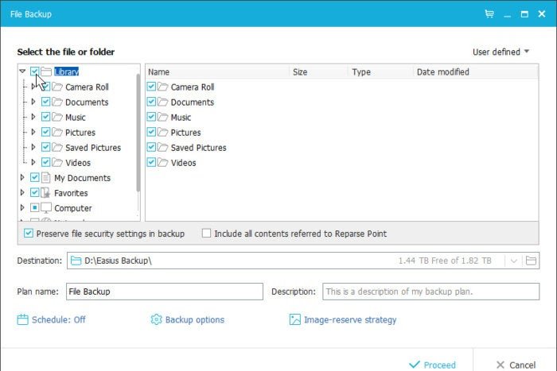
Task: Select the Computer monitor icon in tree
Action: [46, 208]
